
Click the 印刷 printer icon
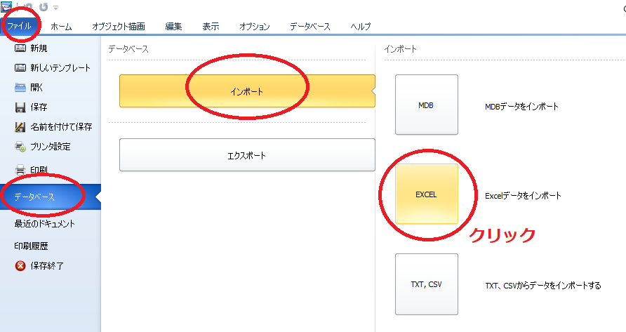tap(20, 170)
